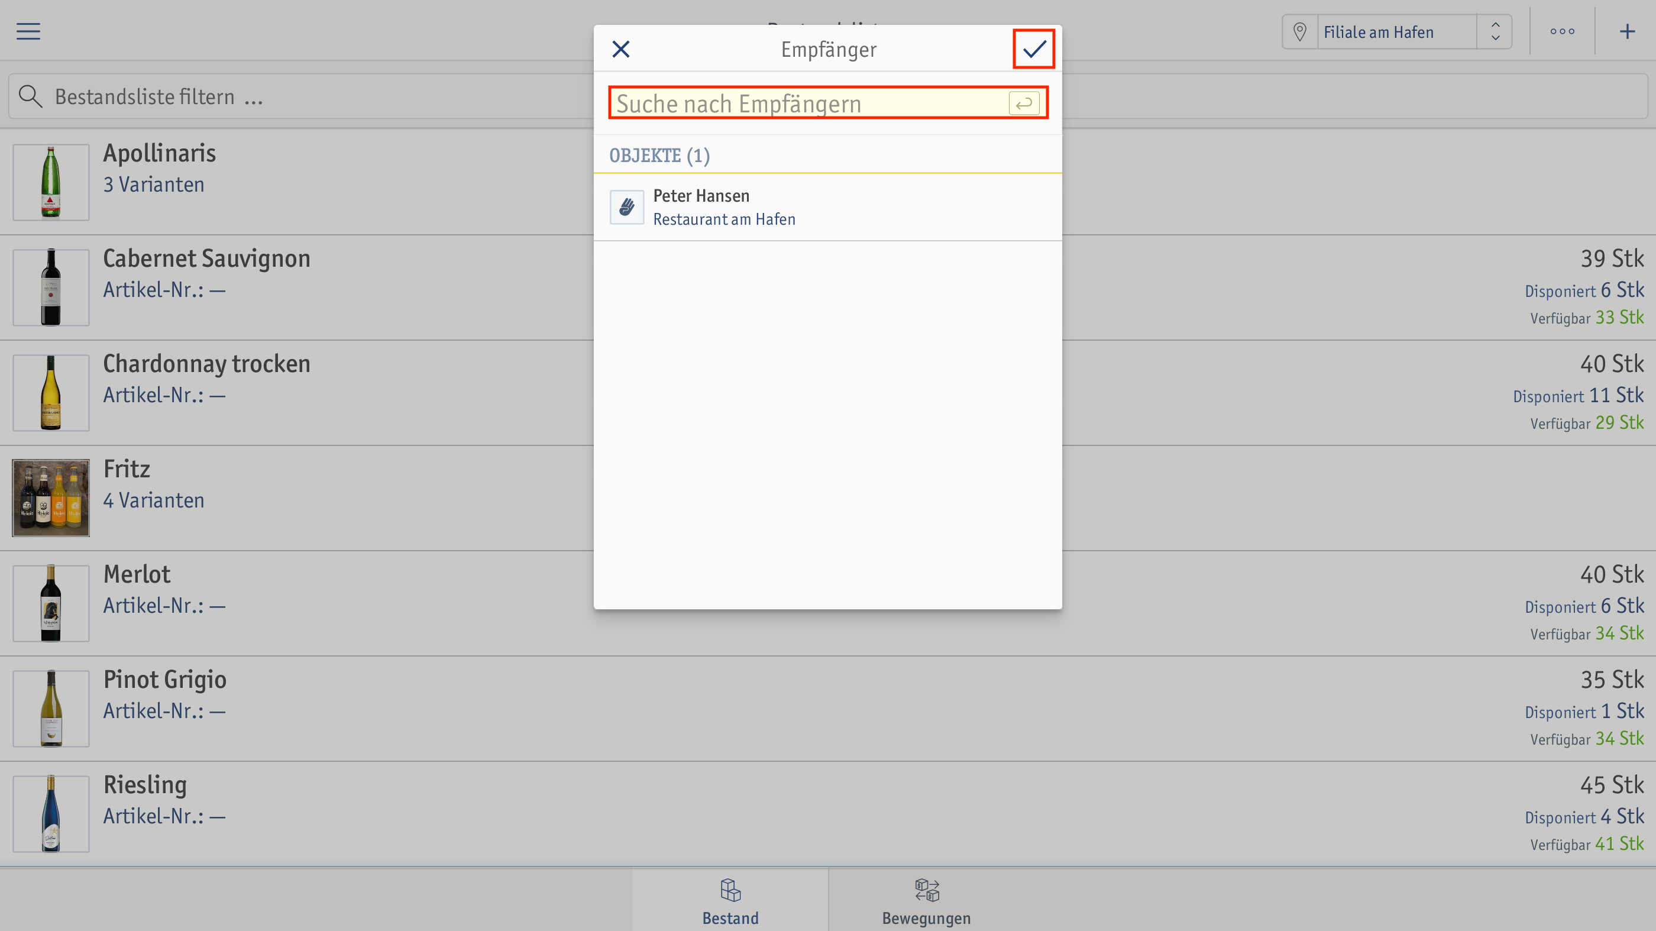Click Disponiert 11 Stk for Chardonnay
The width and height of the screenshot is (1656, 931).
coord(1578,396)
